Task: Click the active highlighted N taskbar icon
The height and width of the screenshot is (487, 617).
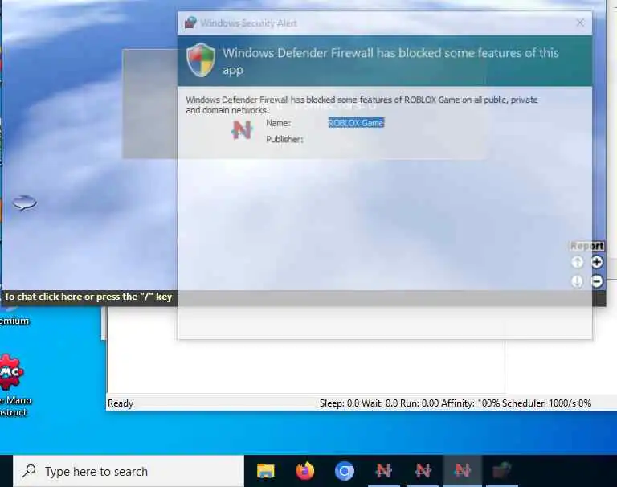Action: click(463, 471)
